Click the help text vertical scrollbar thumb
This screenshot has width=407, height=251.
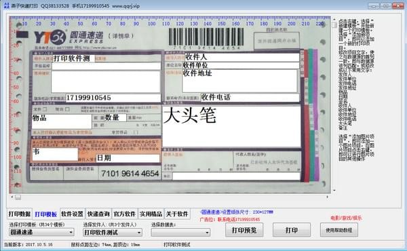coord(334,25)
